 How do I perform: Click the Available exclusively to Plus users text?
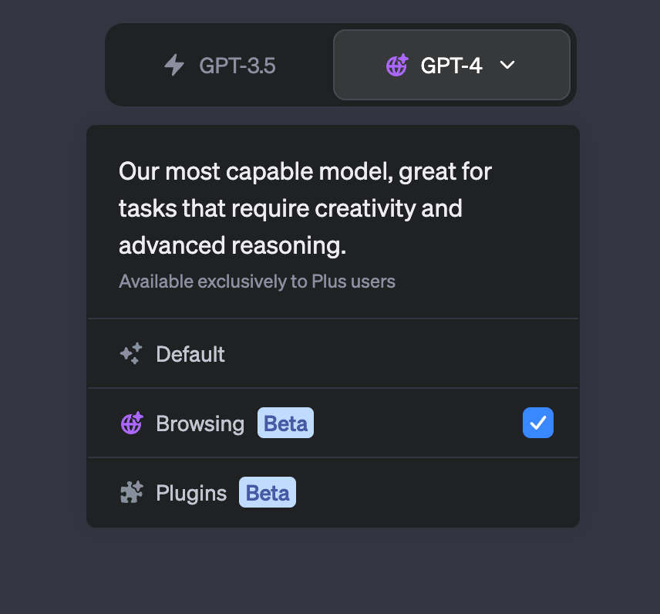tap(258, 282)
